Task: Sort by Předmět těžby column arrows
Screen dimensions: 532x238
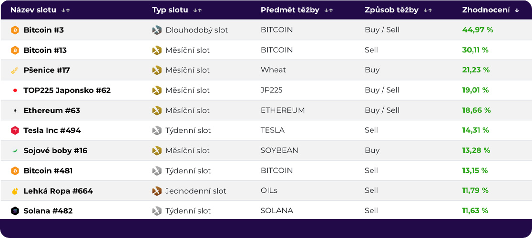Action: click(328, 10)
